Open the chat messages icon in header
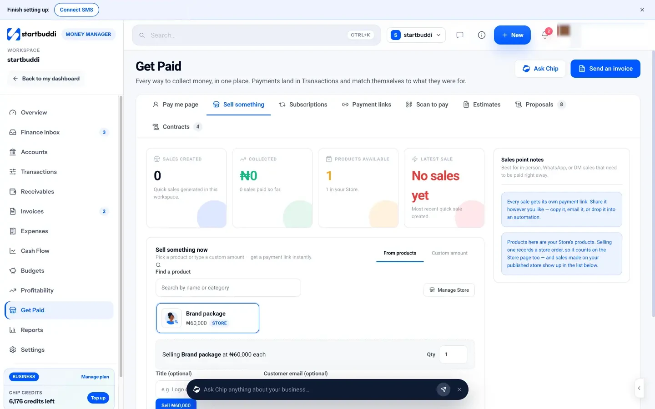The image size is (655, 409). [460, 35]
